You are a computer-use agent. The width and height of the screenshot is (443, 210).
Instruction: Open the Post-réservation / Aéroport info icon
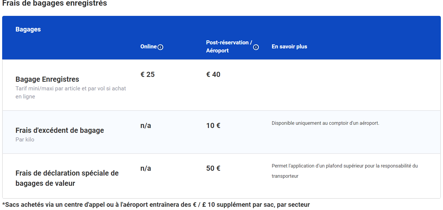tap(256, 47)
